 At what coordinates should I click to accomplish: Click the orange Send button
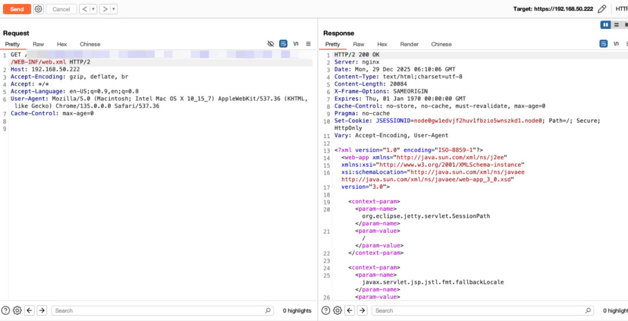(17, 9)
